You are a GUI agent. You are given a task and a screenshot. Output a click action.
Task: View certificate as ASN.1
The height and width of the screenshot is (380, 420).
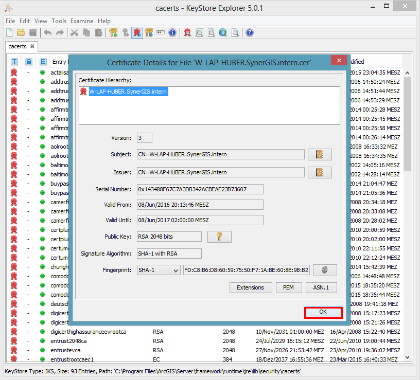[321, 287]
